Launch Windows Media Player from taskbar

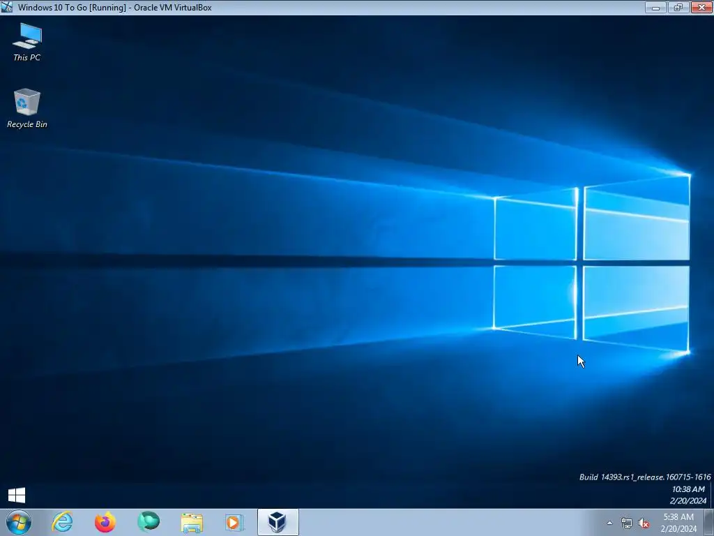tap(234, 522)
